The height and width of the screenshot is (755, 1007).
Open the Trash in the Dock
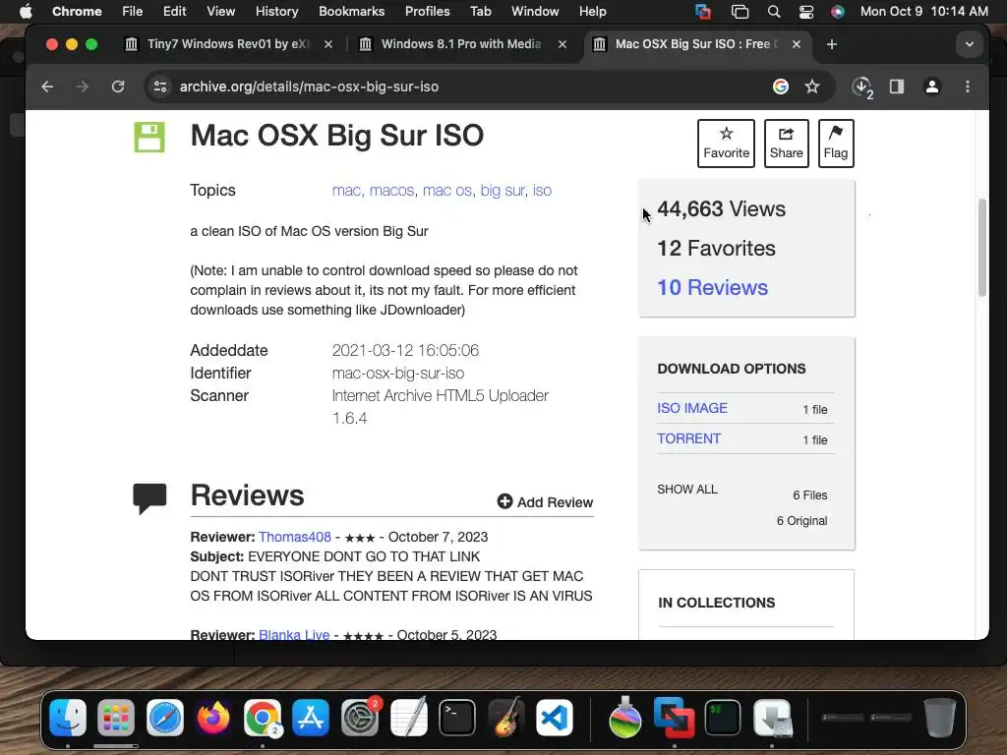point(939,717)
